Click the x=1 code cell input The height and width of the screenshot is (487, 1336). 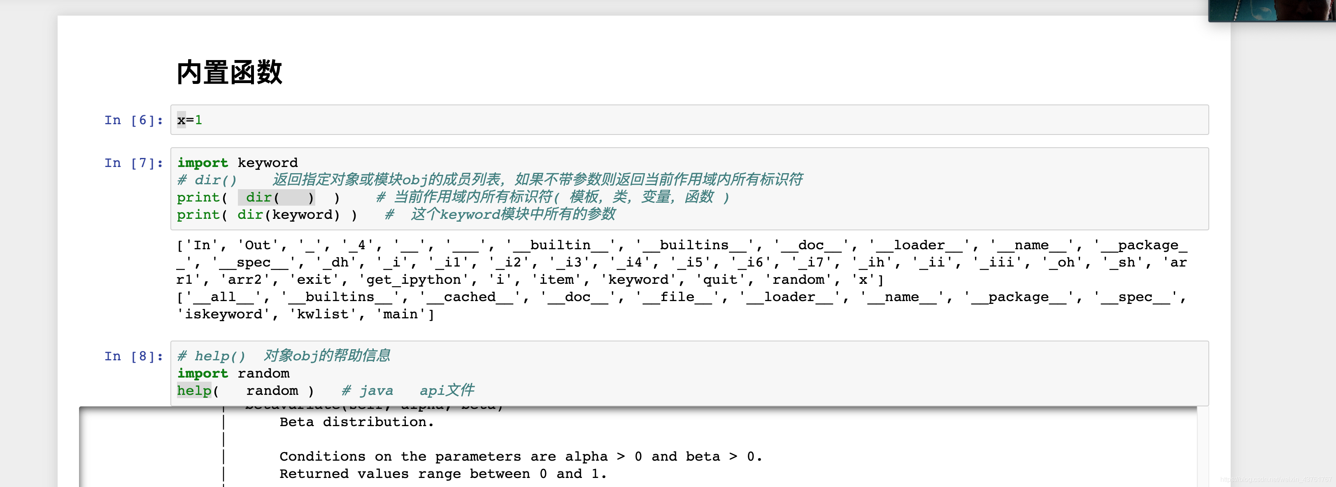[689, 120]
